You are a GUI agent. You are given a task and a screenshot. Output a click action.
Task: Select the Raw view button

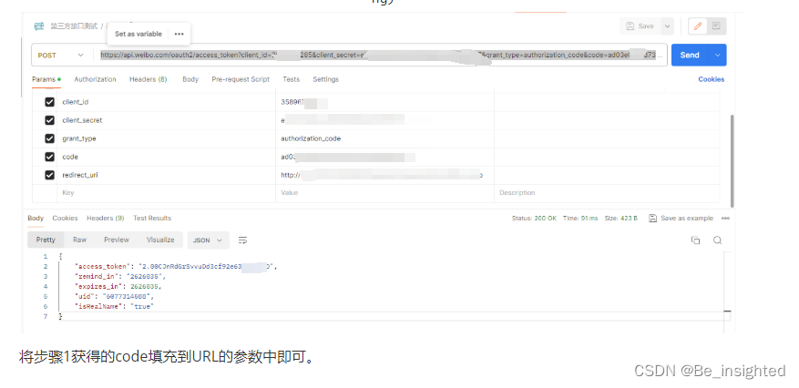(79, 240)
